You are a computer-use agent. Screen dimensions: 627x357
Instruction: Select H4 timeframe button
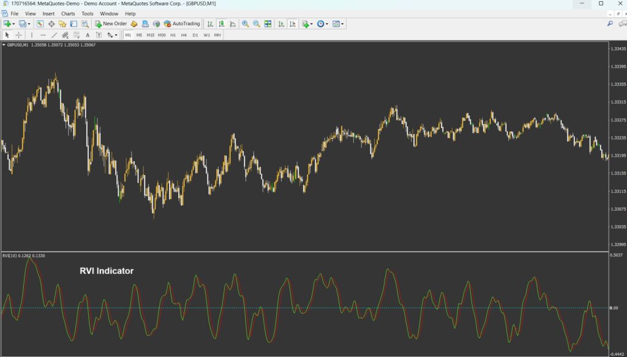(184, 35)
